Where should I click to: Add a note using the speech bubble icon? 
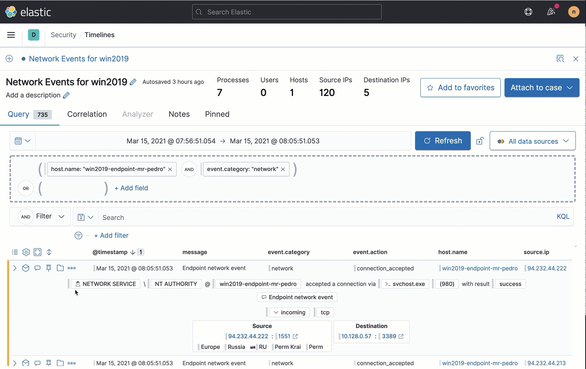(x=37, y=268)
